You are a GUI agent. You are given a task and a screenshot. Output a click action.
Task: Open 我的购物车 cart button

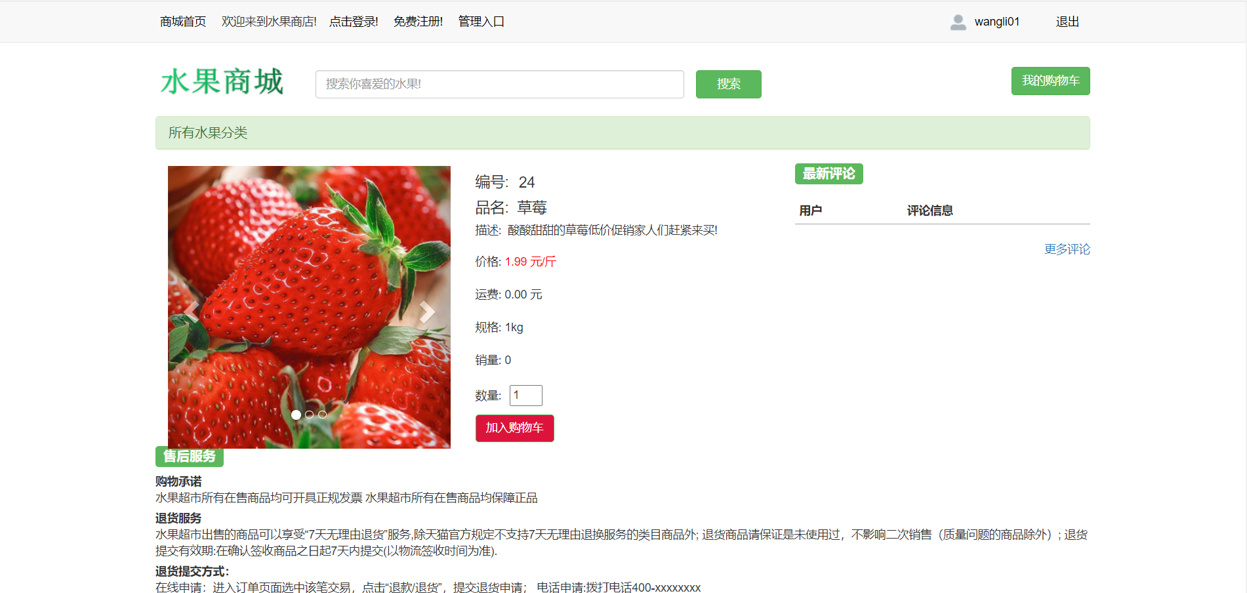[x=1051, y=81]
